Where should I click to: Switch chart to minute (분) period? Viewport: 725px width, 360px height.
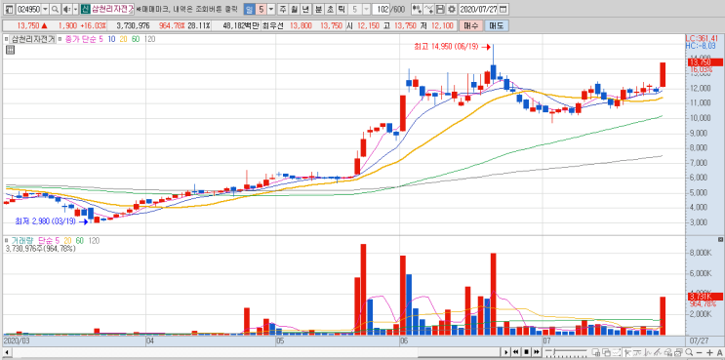(x=318, y=9)
